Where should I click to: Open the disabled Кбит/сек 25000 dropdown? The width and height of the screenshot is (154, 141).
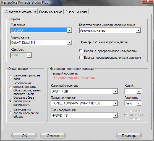pos(21,55)
